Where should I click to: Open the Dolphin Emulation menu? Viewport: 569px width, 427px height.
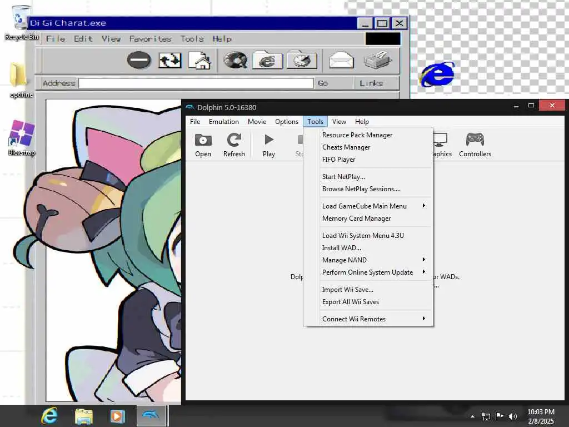[x=224, y=122]
